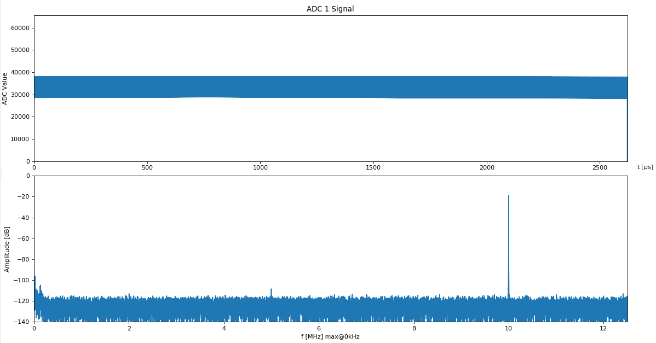Image resolution: width=656 pixels, height=343 pixels.
Task: Select the 6 MHz frequency tick label
Action: (319, 328)
